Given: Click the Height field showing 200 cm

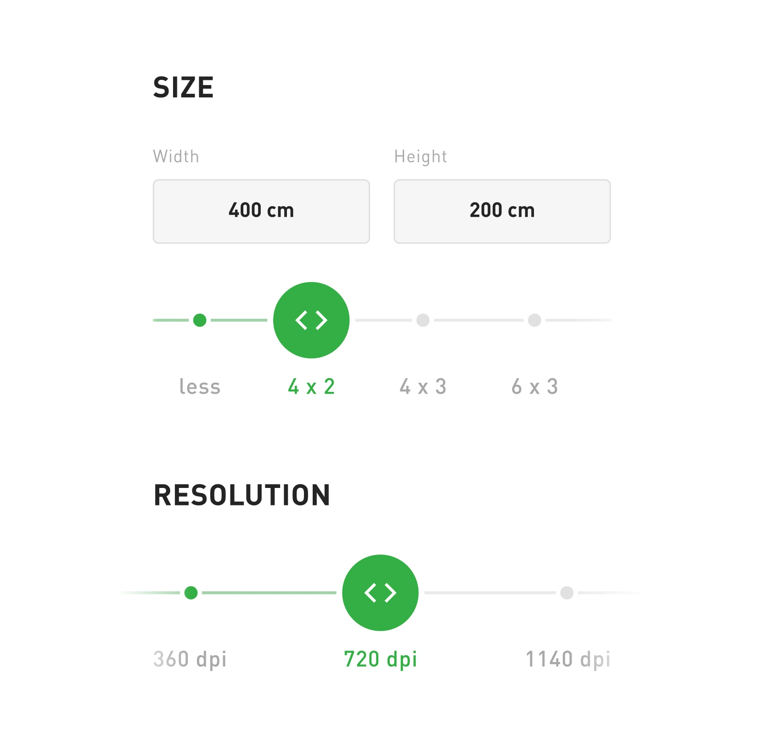Looking at the screenshot, I should click(502, 211).
